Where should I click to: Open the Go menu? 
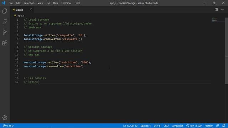(48, 3)
